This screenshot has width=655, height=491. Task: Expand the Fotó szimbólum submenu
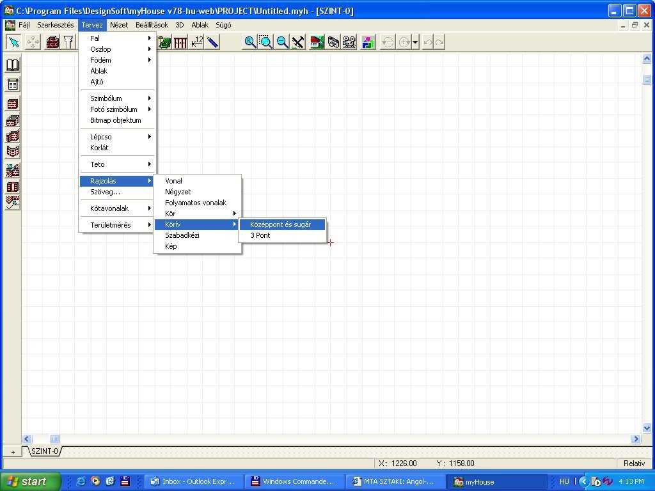point(118,109)
